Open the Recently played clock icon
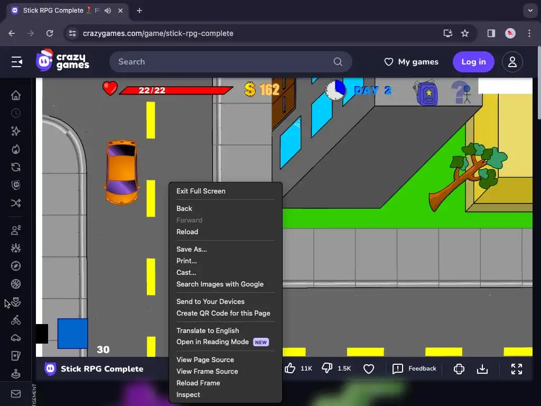541x406 pixels. click(16, 113)
